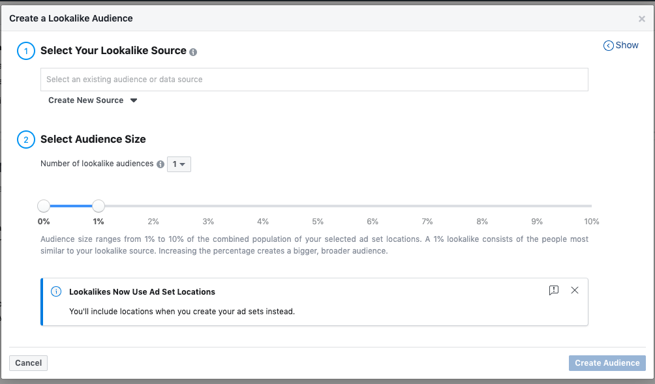The width and height of the screenshot is (655, 384).
Task: Click the step 1 circle icon
Action: [x=26, y=51]
